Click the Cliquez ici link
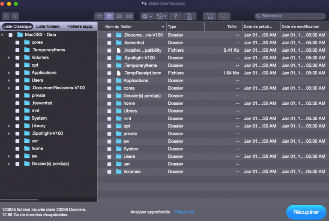Viewport: 329px width, 221px height. (x=184, y=212)
